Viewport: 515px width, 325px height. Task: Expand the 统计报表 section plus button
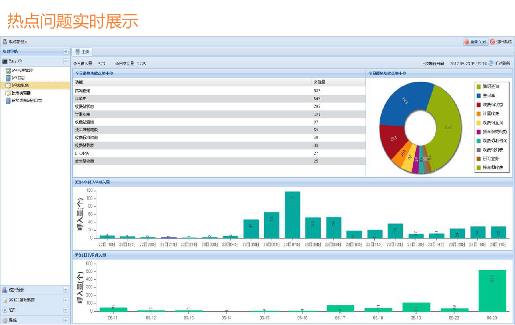tap(65, 290)
